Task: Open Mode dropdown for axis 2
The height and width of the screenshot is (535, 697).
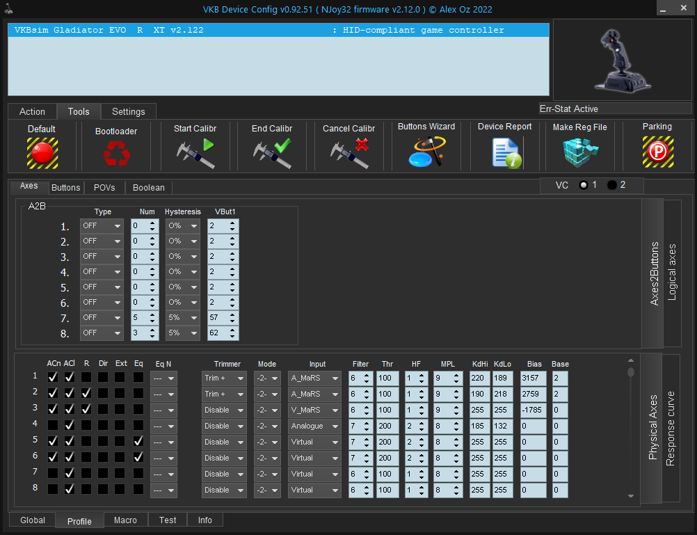Action: (x=267, y=394)
